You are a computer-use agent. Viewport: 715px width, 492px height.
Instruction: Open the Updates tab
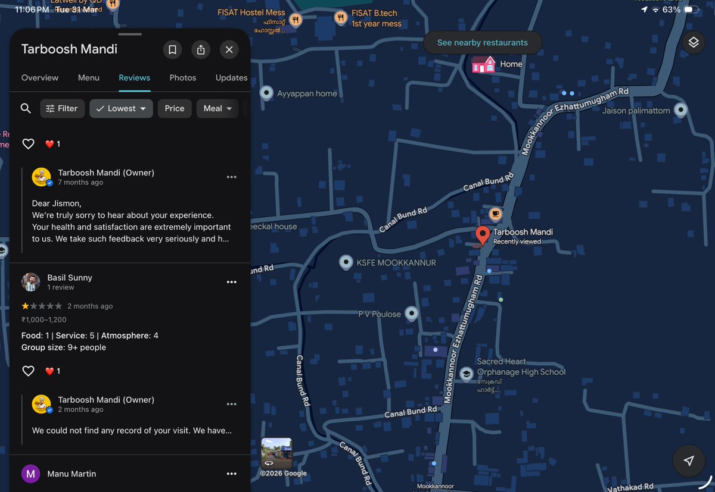(231, 77)
